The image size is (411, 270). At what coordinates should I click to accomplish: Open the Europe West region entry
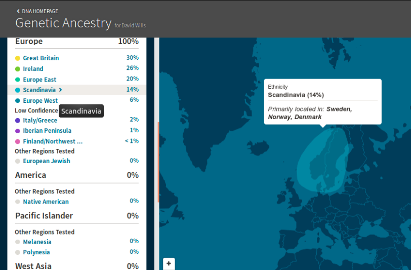click(x=40, y=101)
